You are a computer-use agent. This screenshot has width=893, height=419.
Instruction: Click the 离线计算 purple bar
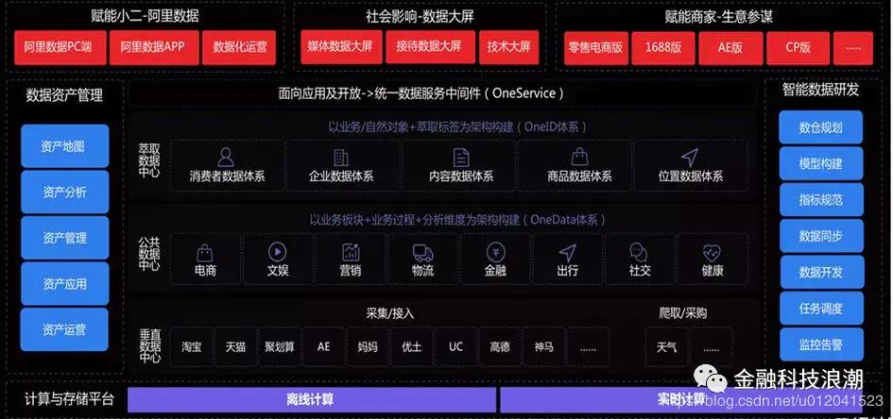coord(312,400)
